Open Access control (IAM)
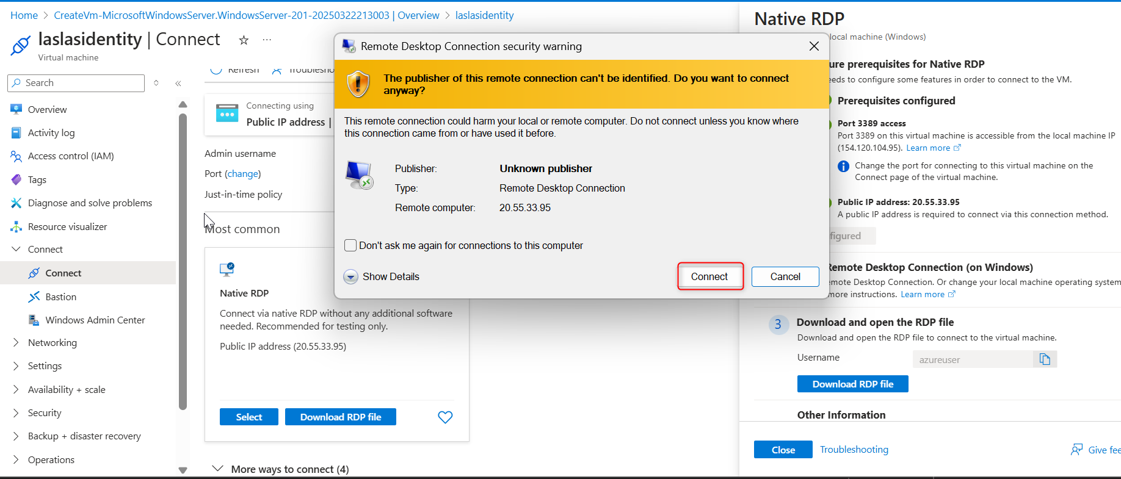This screenshot has height=479, width=1121. pyautogui.click(x=71, y=156)
